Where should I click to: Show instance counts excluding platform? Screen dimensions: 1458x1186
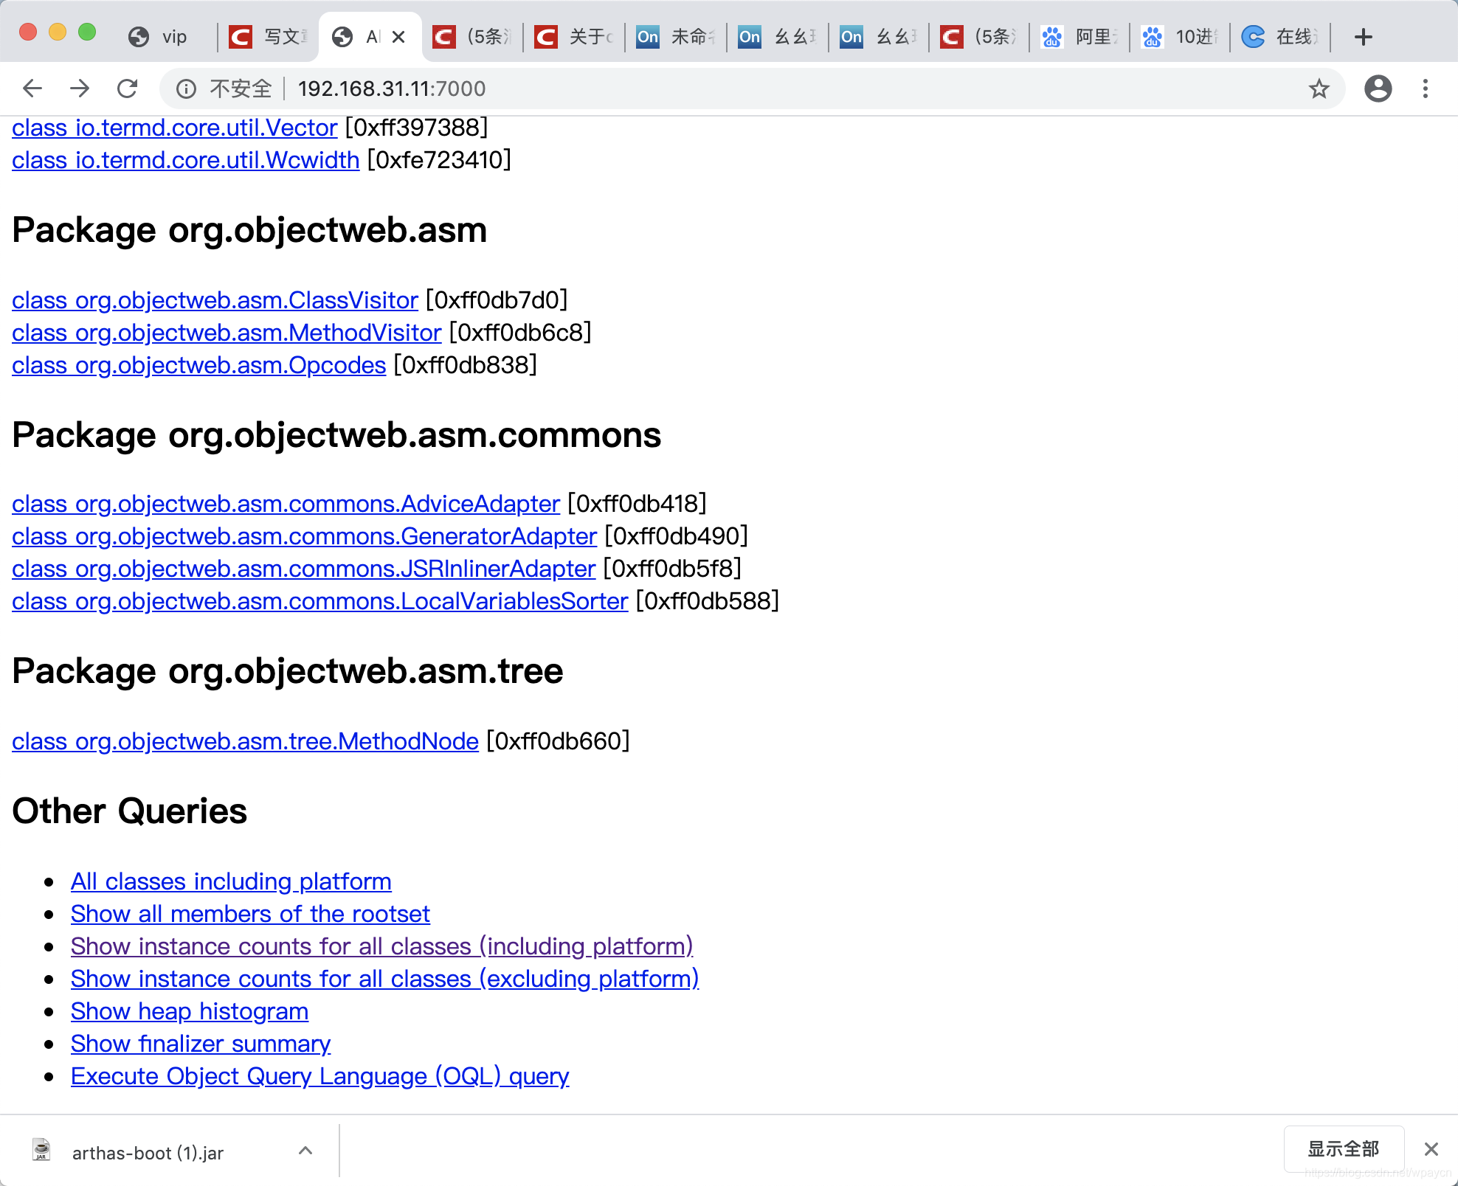click(x=385, y=979)
